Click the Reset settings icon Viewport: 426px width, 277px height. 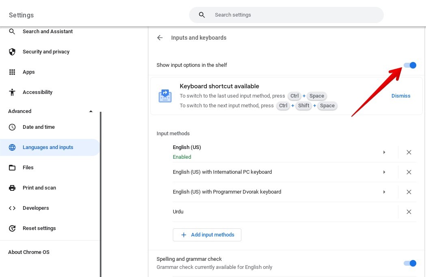pyautogui.click(x=12, y=228)
